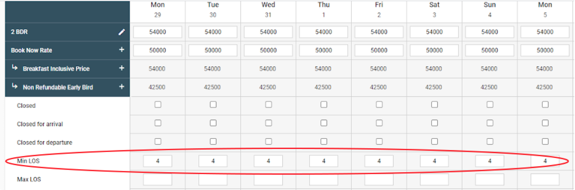Click Min LOS field for Mon 29

(157, 161)
